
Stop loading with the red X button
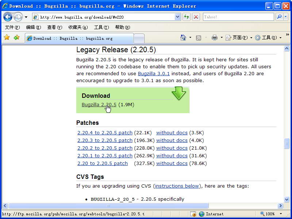click(196, 17)
